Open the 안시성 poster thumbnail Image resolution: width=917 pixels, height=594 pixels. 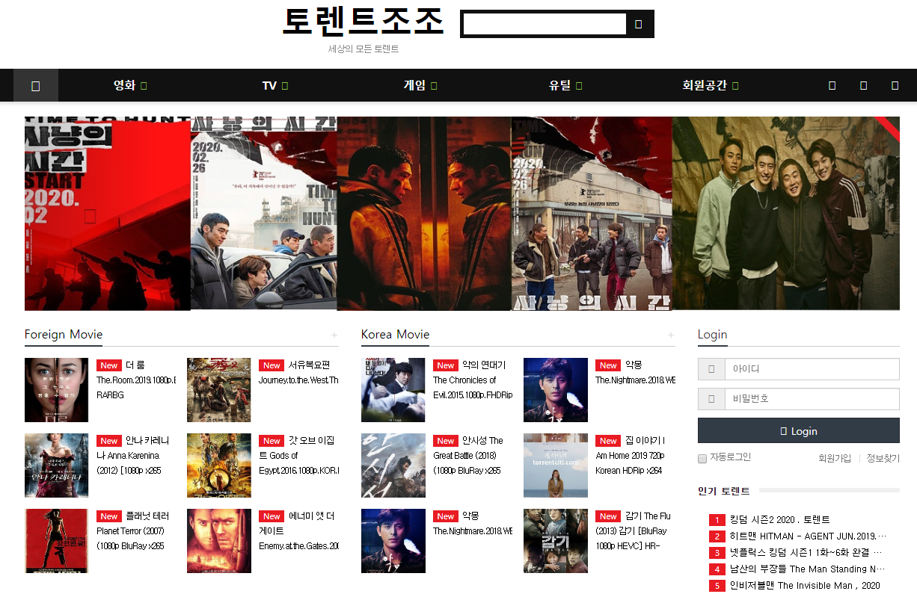393,465
